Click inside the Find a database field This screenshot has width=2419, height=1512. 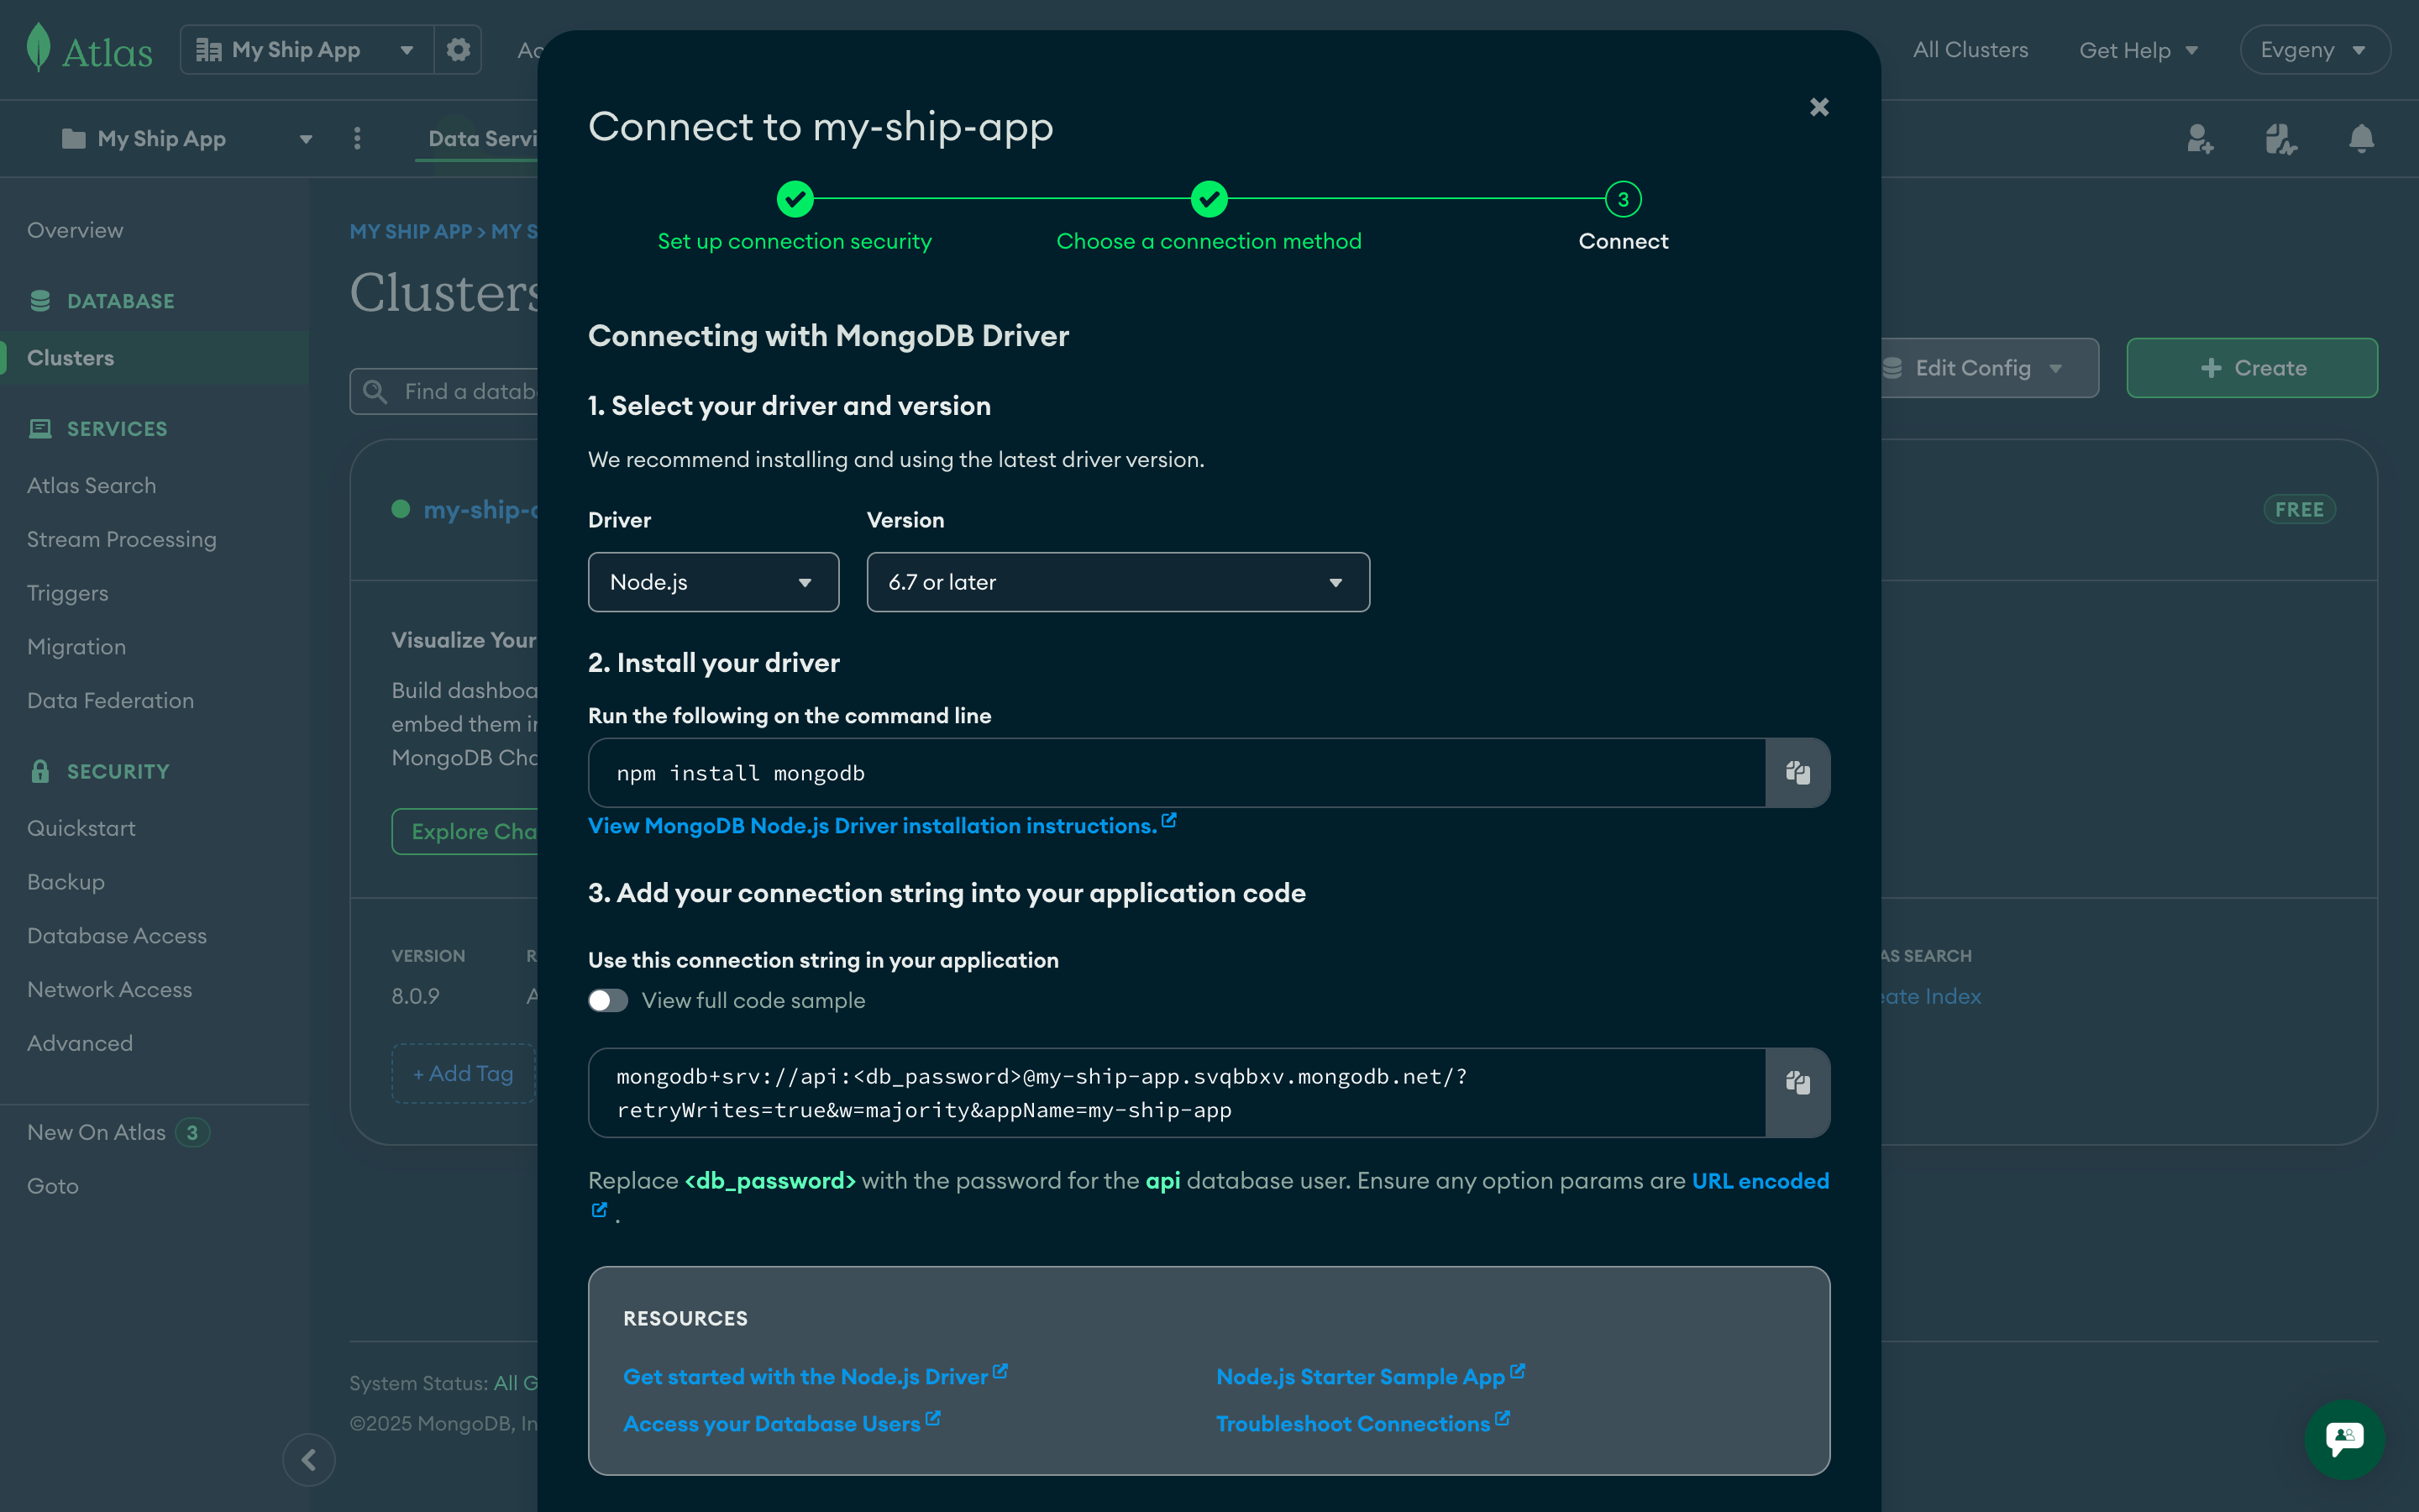(x=470, y=391)
